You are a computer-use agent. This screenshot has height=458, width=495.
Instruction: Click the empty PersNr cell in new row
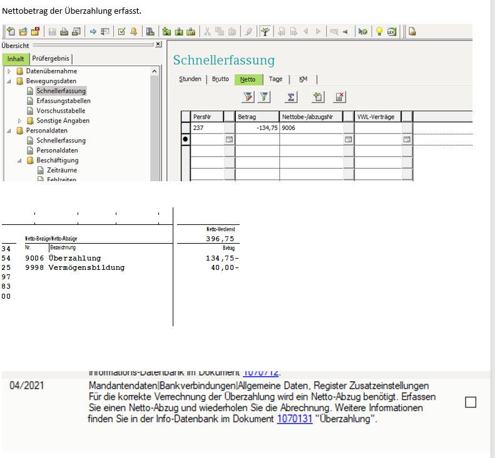(x=207, y=139)
